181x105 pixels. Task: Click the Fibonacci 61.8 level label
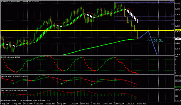click(x=173, y=15)
